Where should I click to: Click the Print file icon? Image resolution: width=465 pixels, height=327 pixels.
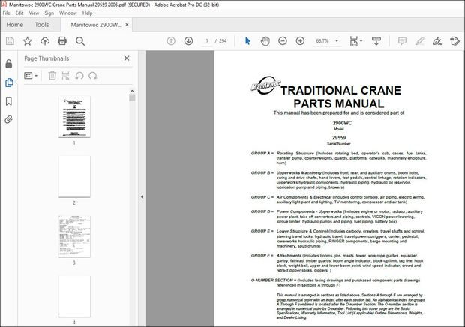tap(63, 40)
